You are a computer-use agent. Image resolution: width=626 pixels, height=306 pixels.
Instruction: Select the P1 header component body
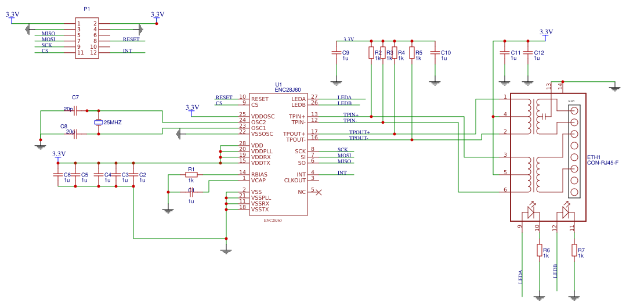click(86, 38)
